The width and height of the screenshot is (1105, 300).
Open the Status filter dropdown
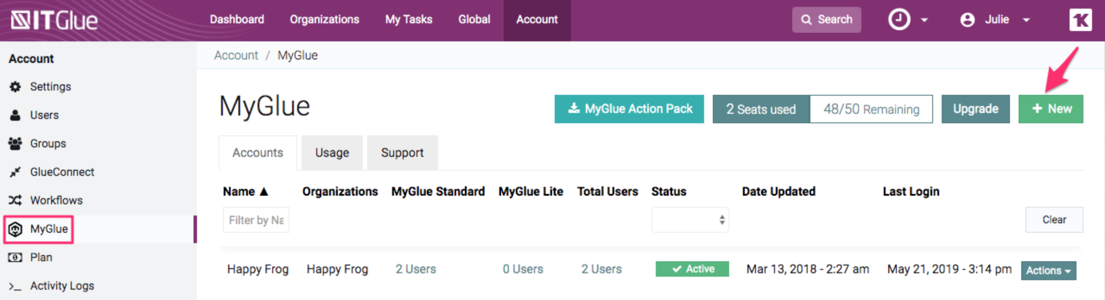point(690,220)
